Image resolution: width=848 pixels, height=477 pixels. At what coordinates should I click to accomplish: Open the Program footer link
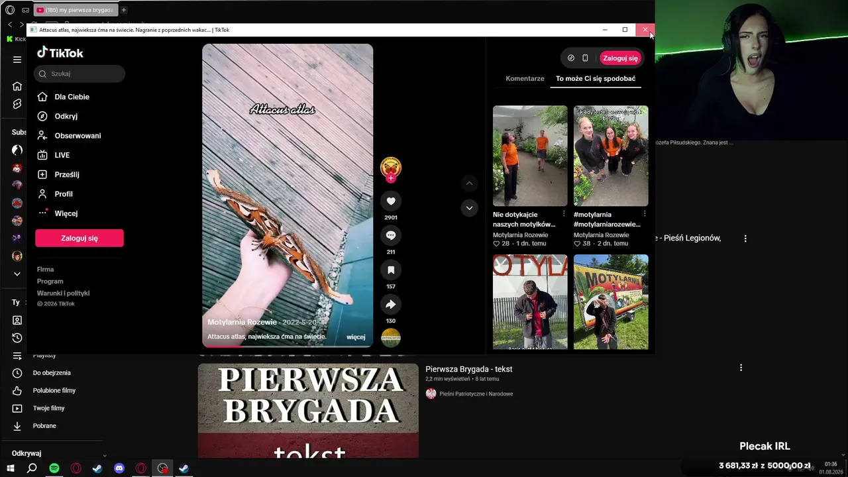point(50,282)
